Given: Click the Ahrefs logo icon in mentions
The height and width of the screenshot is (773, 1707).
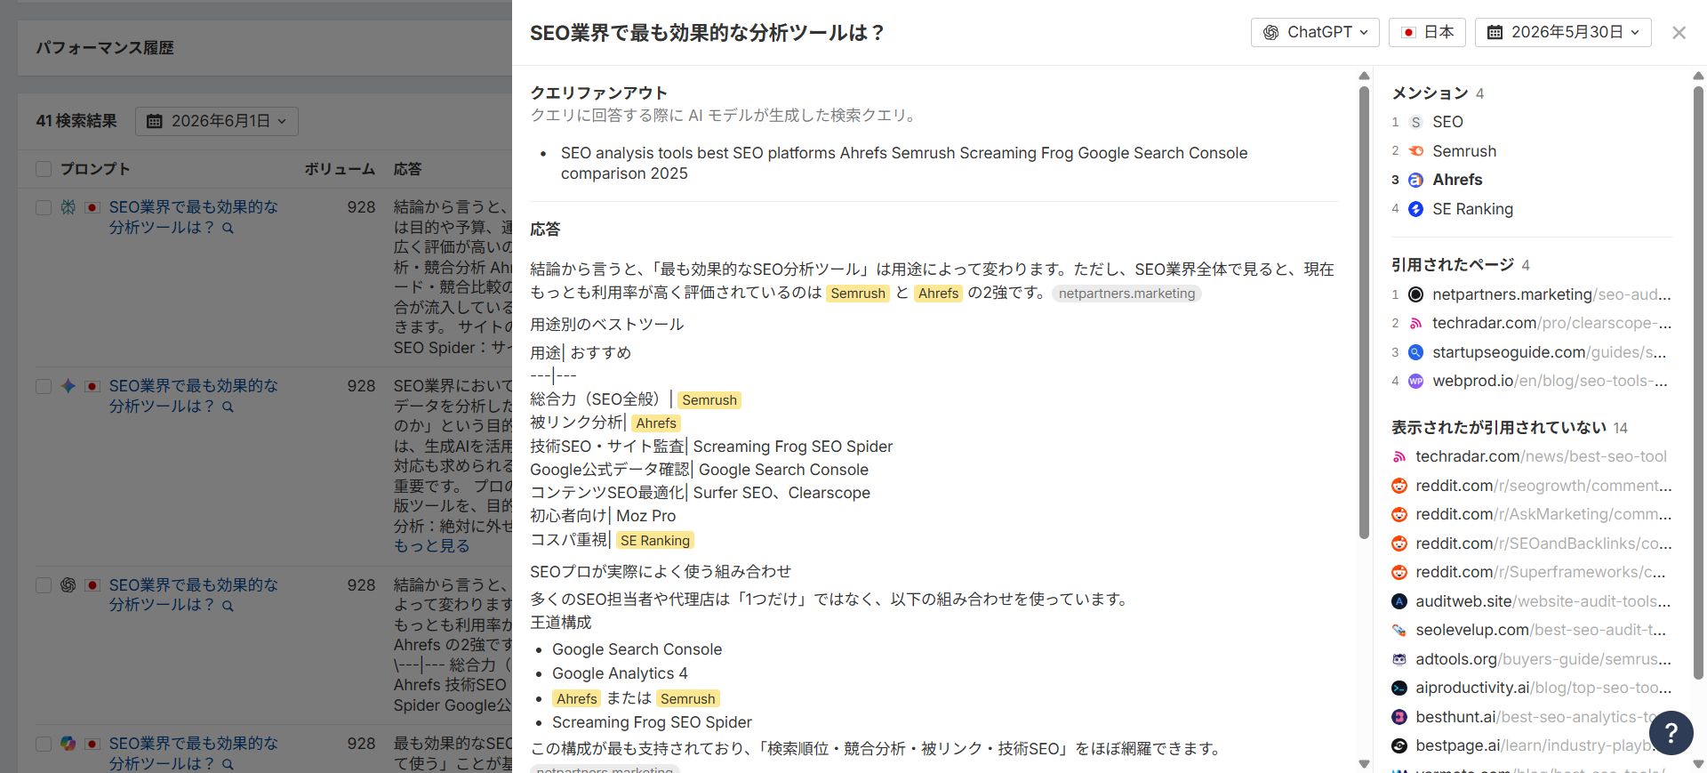Looking at the screenshot, I should pos(1416,180).
